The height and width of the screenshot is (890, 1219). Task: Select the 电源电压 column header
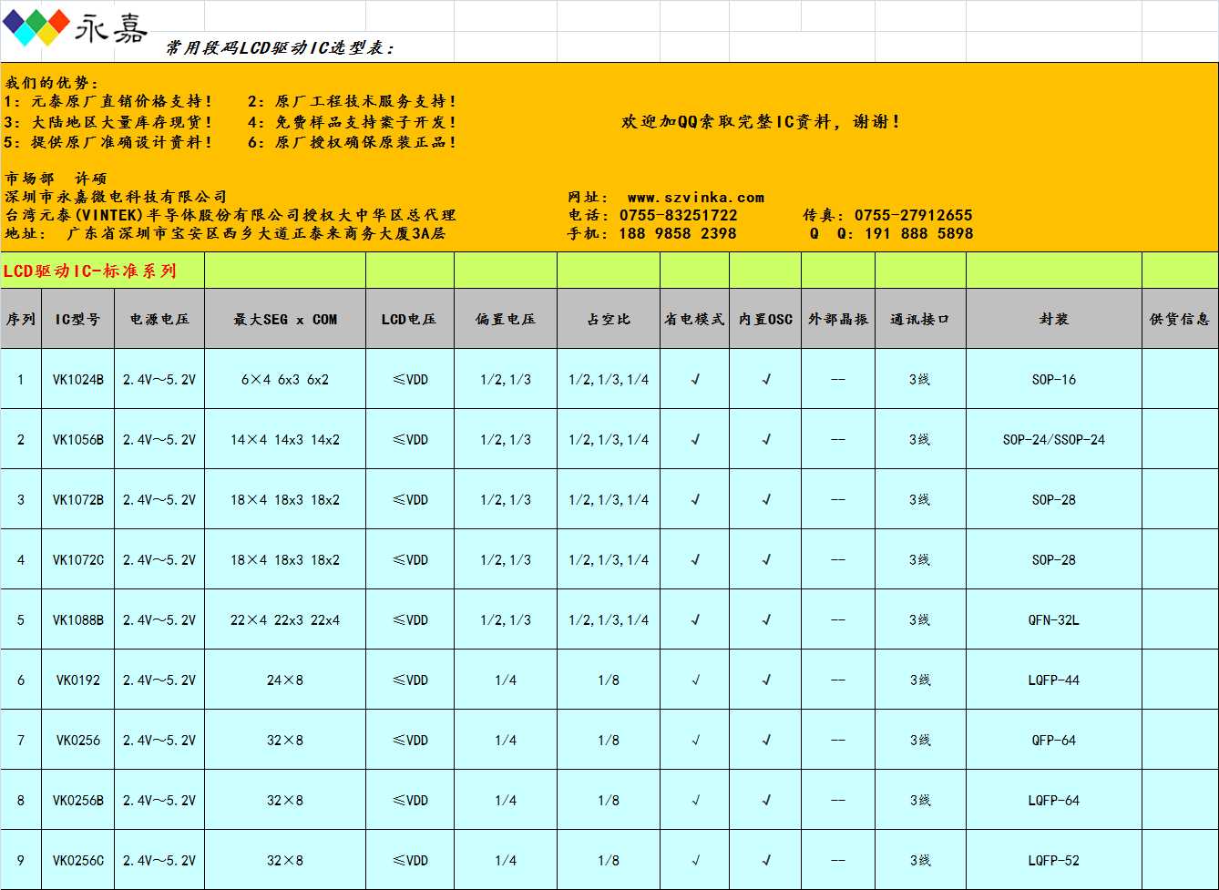click(x=159, y=319)
